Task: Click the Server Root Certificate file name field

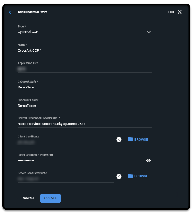Action: 65,179
